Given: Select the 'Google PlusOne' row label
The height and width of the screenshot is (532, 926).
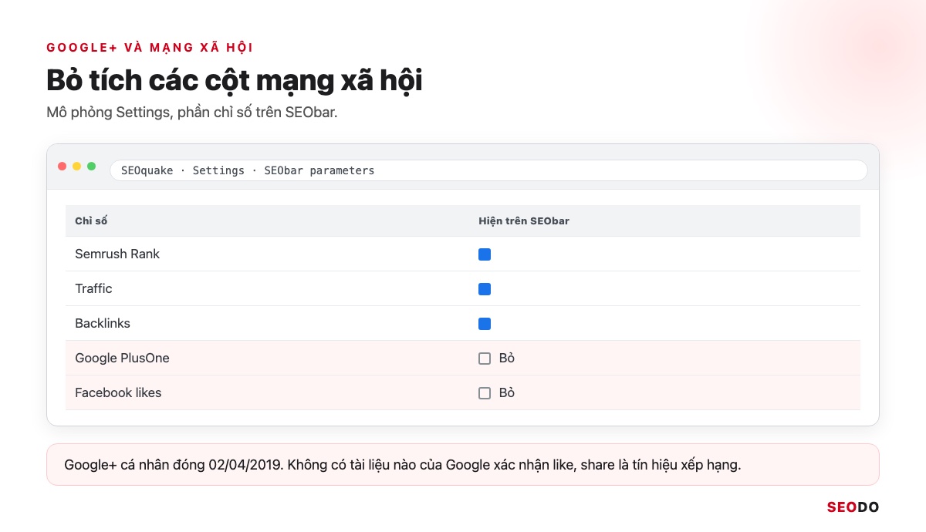Looking at the screenshot, I should pos(122,358).
